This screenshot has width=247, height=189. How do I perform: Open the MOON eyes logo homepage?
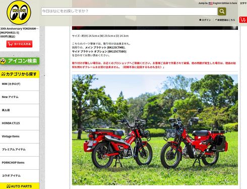pyautogui.click(x=19, y=13)
